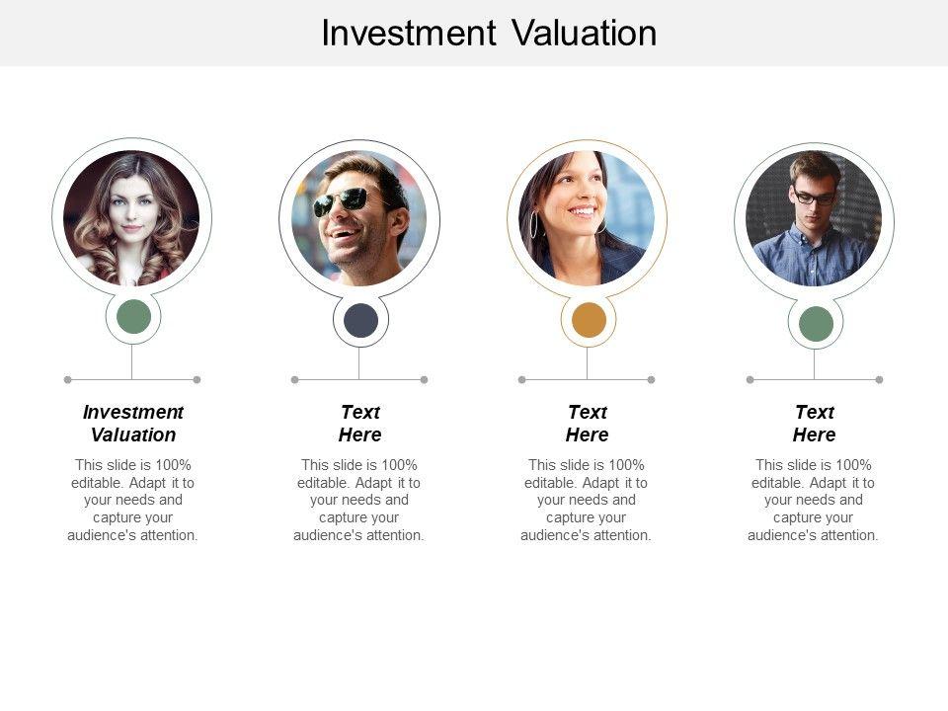Select the second column description paragraph
948x711 pixels.
[359, 500]
